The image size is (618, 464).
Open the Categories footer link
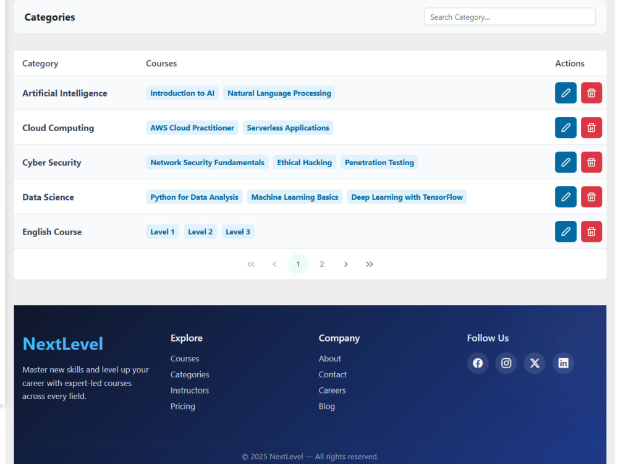(190, 374)
